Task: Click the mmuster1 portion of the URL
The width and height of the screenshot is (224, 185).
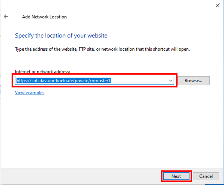Action: click(100, 81)
